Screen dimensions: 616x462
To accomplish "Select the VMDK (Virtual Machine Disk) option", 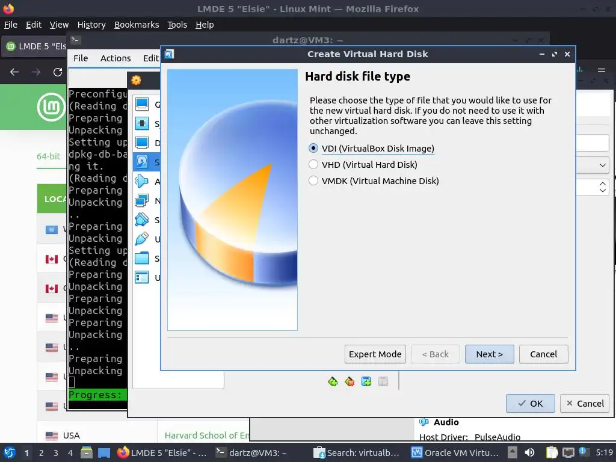I will [374, 180].
